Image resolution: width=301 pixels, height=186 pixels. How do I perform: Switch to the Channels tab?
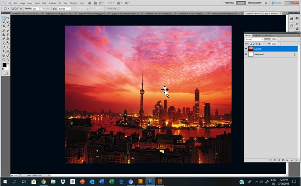coord(258,36)
